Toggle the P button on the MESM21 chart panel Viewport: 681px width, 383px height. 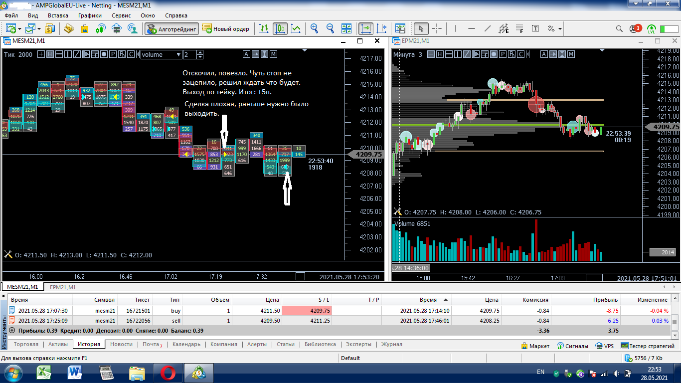(x=113, y=54)
